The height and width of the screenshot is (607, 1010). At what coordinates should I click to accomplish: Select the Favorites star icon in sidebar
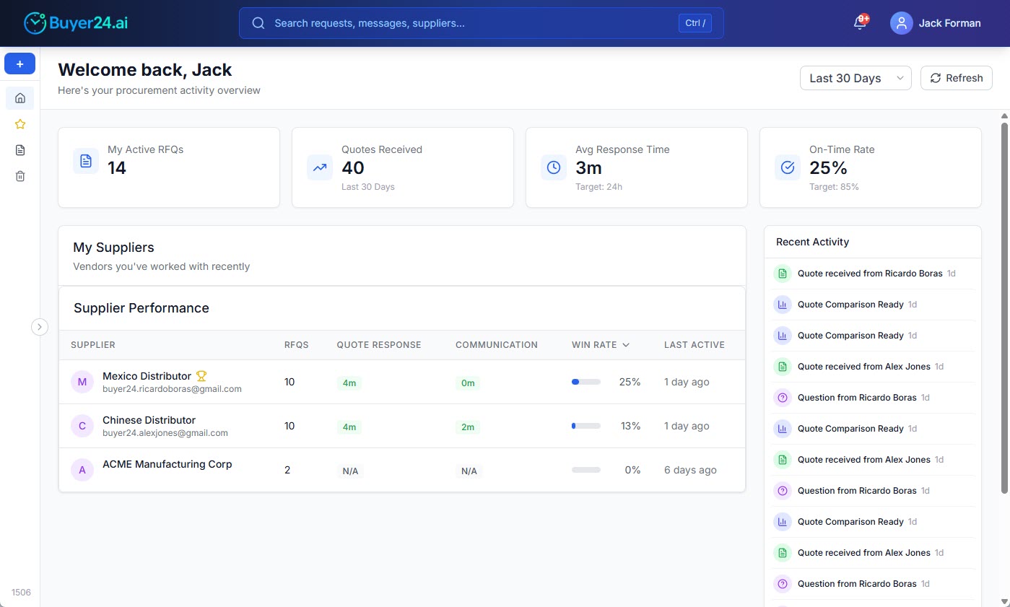pyautogui.click(x=19, y=123)
